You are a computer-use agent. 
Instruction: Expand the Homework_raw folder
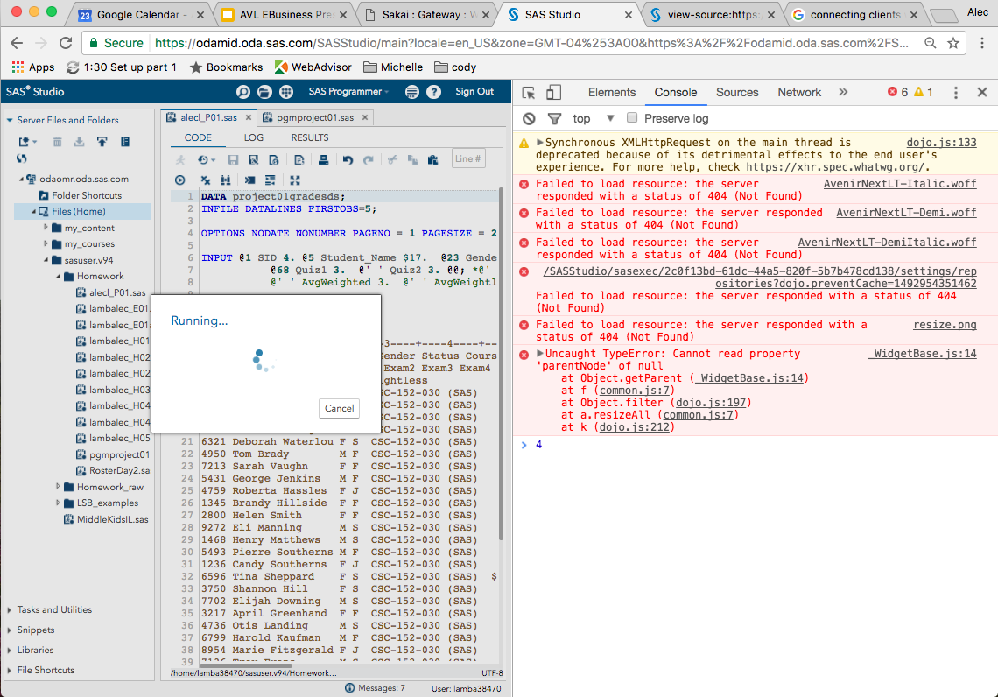(58, 487)
